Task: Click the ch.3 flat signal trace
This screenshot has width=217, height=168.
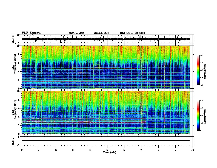Action: [x=105, y=141]
